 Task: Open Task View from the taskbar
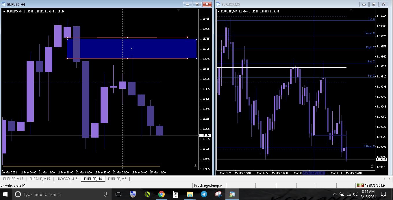click(x=118, y=194)
